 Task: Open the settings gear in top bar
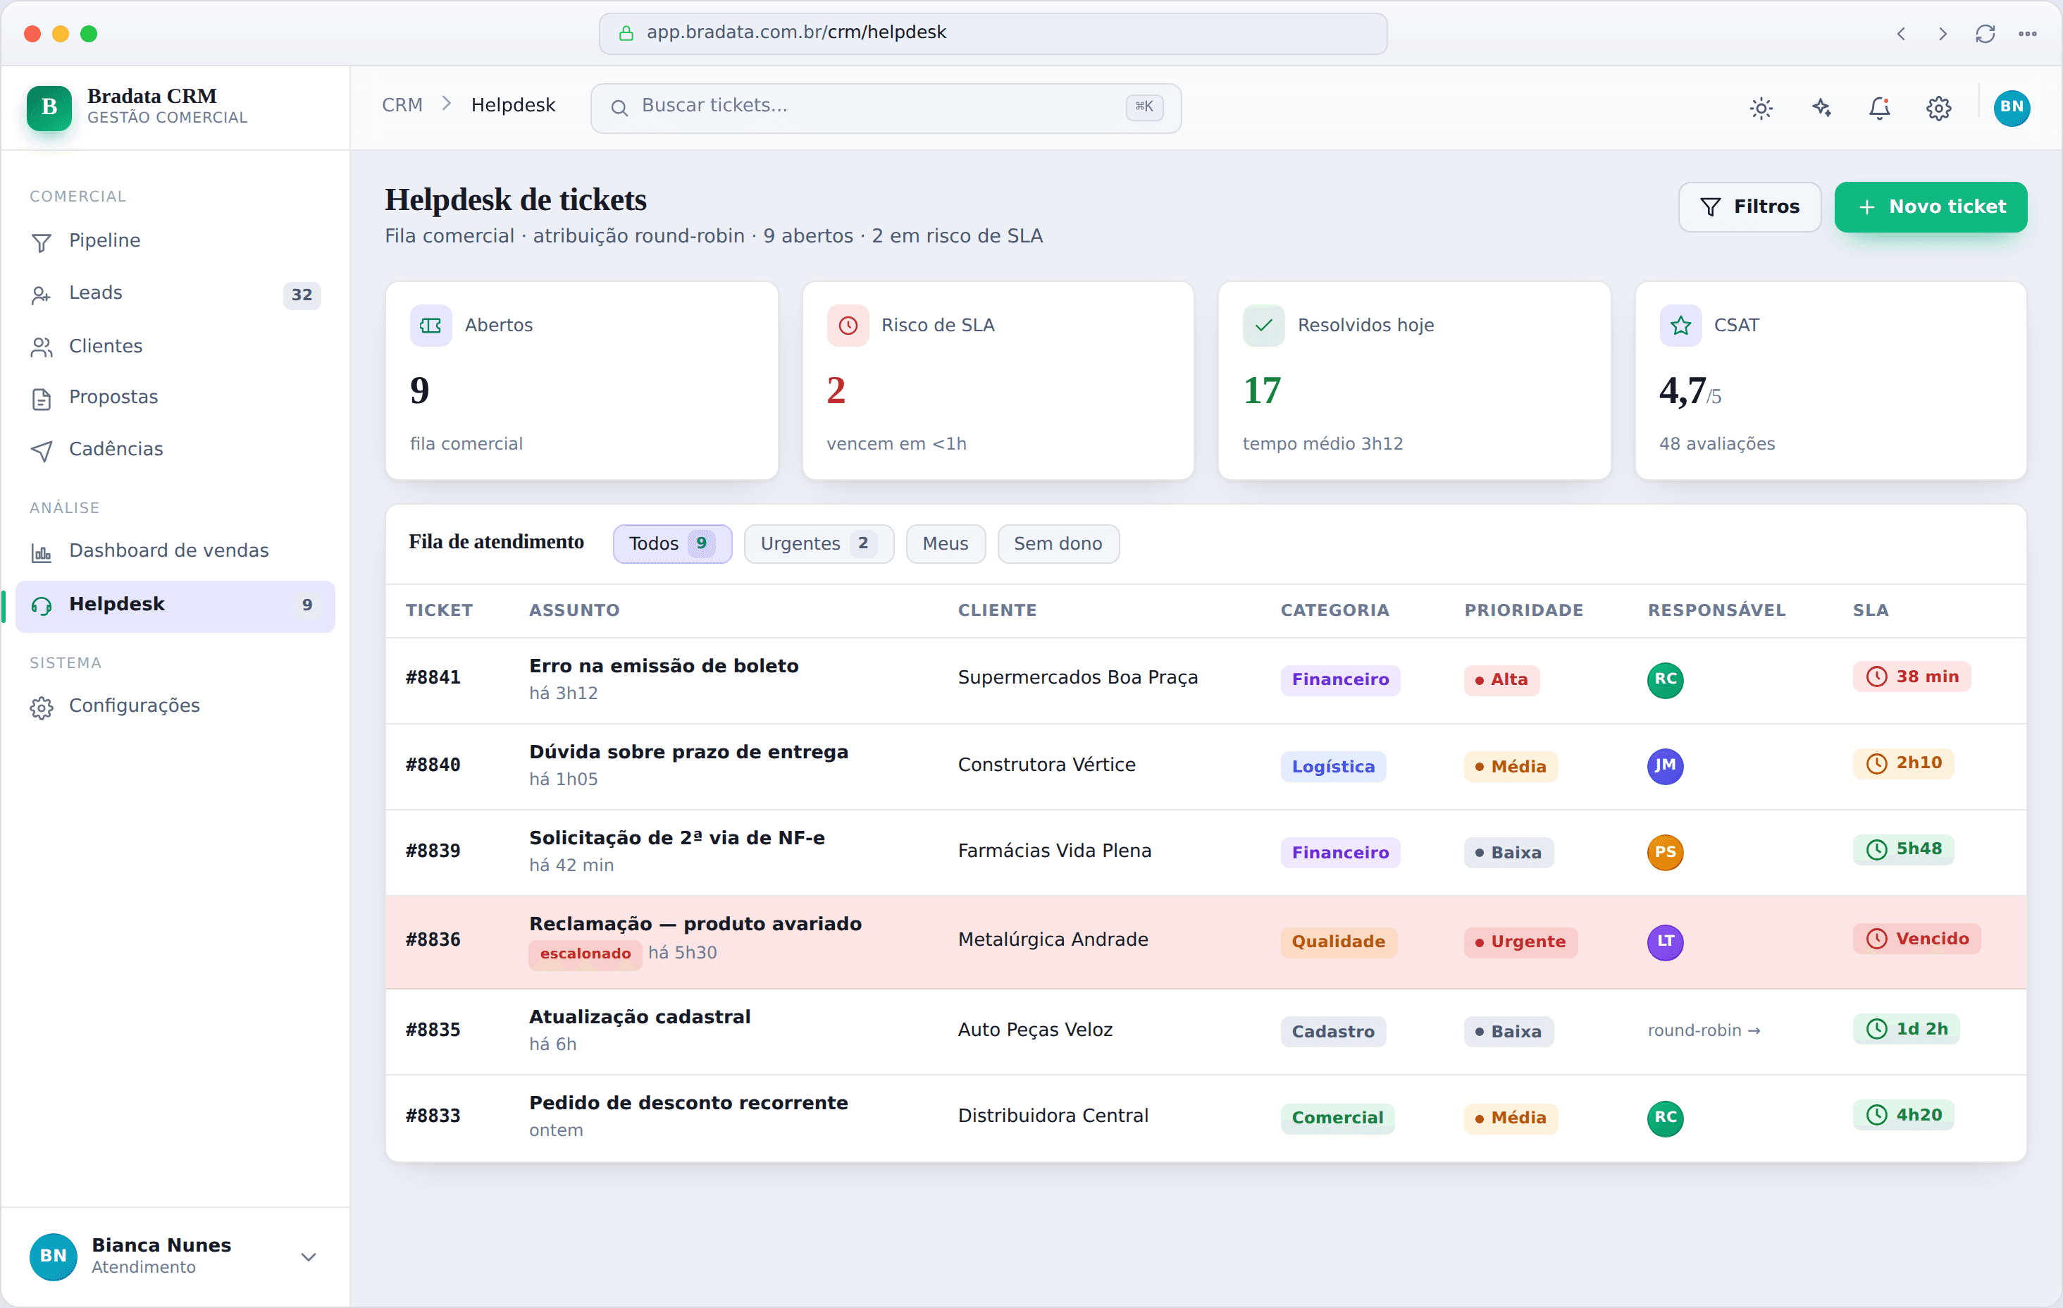coord(1939,108)
